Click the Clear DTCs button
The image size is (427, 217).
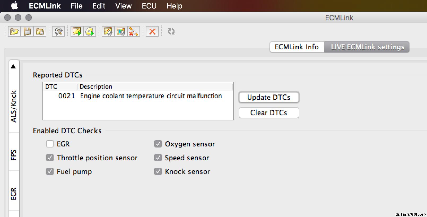[269, 113]
